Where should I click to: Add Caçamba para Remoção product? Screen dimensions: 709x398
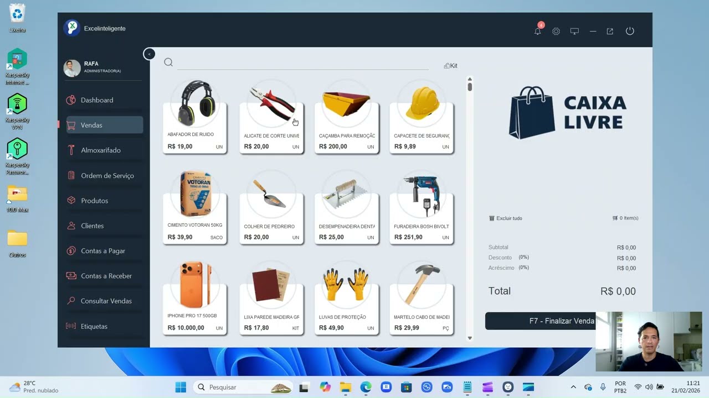[347, 116]
